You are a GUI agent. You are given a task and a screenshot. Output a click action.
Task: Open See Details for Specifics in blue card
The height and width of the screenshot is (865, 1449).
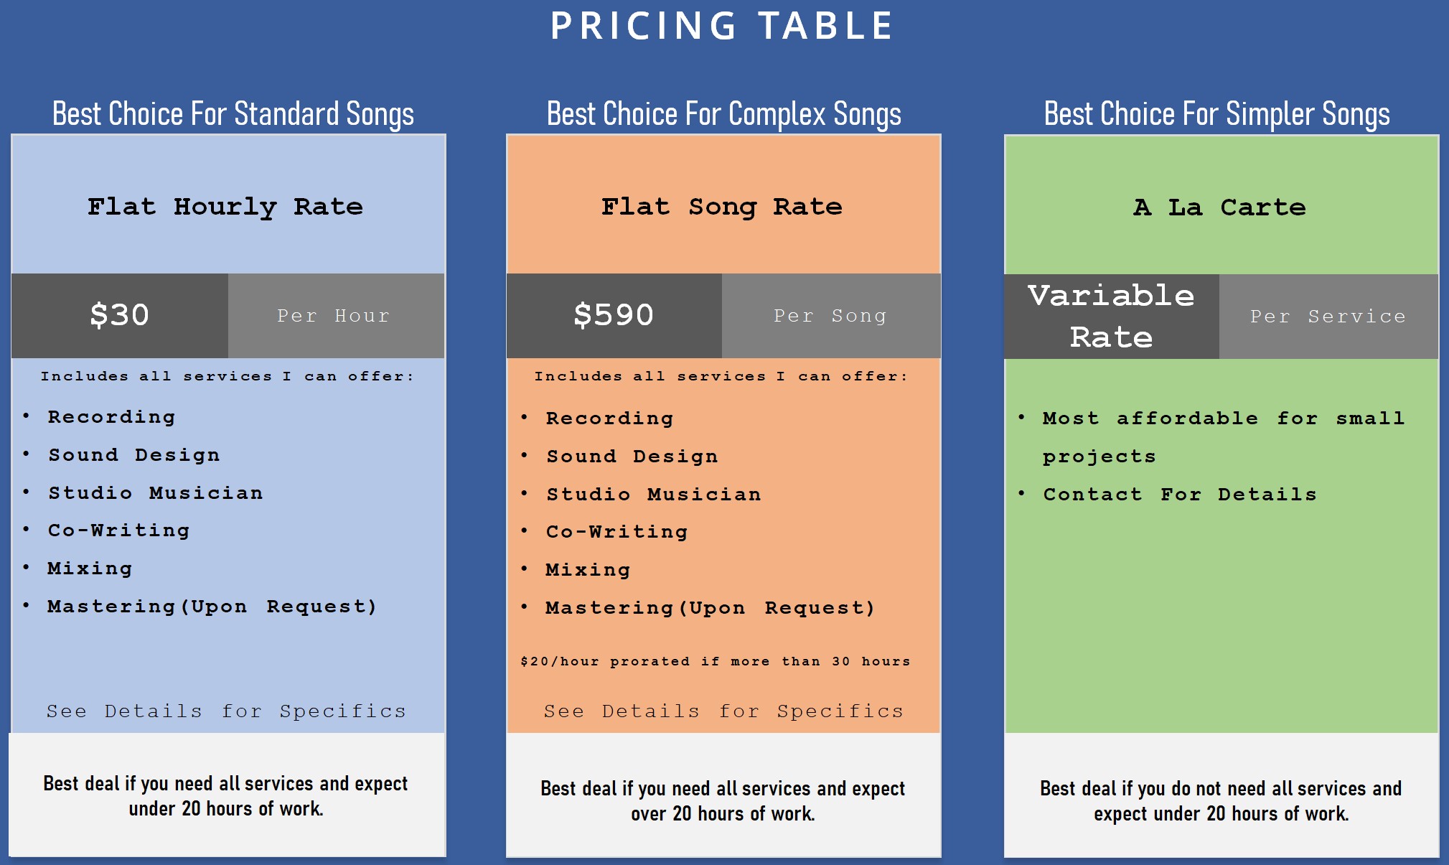226,711
